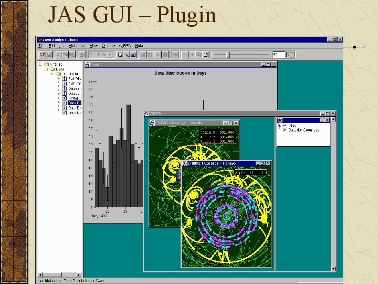
Task: Select the diagonal wand tool icon
Action: 127,55
